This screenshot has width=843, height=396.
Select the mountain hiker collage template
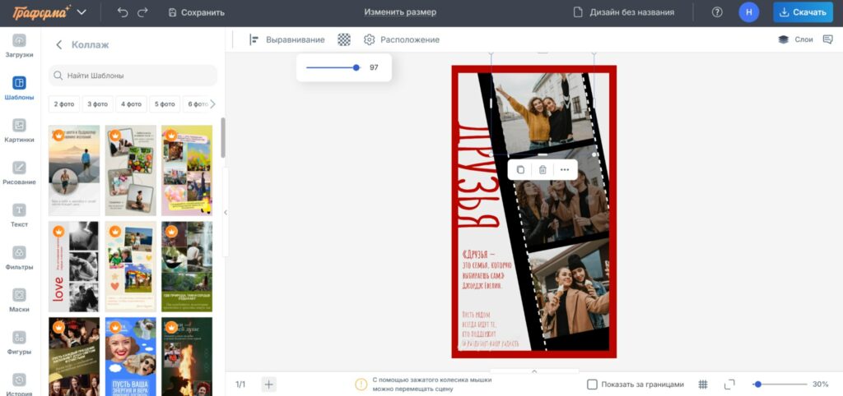pyautogui.click(x=74, y=171)
